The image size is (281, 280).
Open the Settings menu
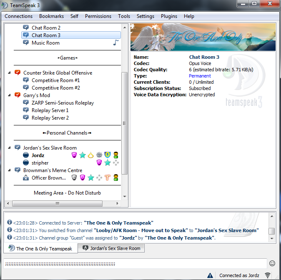146,16
